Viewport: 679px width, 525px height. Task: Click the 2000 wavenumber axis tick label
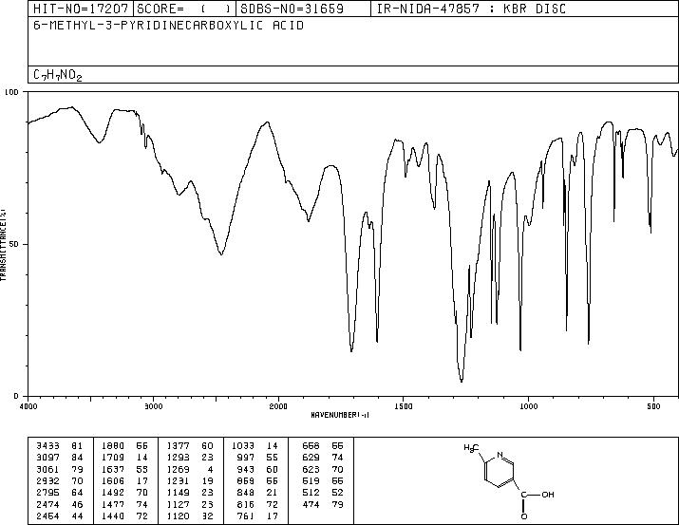coord(278,406)
